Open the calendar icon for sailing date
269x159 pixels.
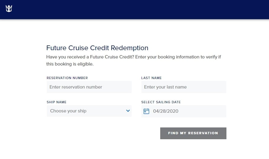point(146,111)
